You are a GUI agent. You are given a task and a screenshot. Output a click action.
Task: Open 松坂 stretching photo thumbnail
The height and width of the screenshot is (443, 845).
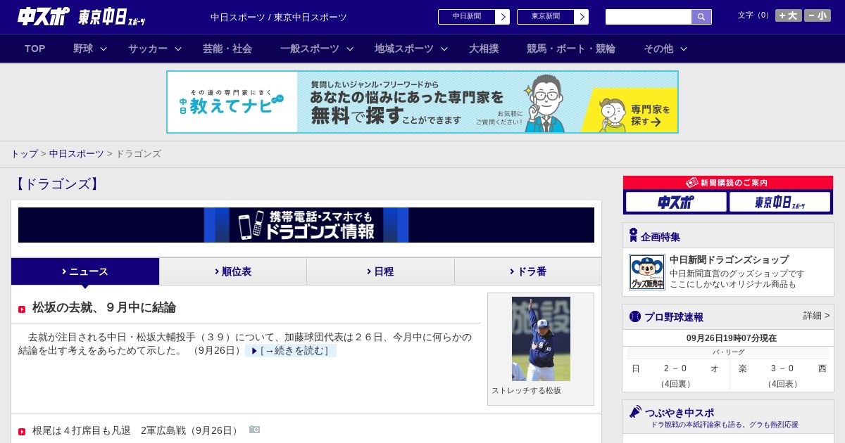pos(541,339)
